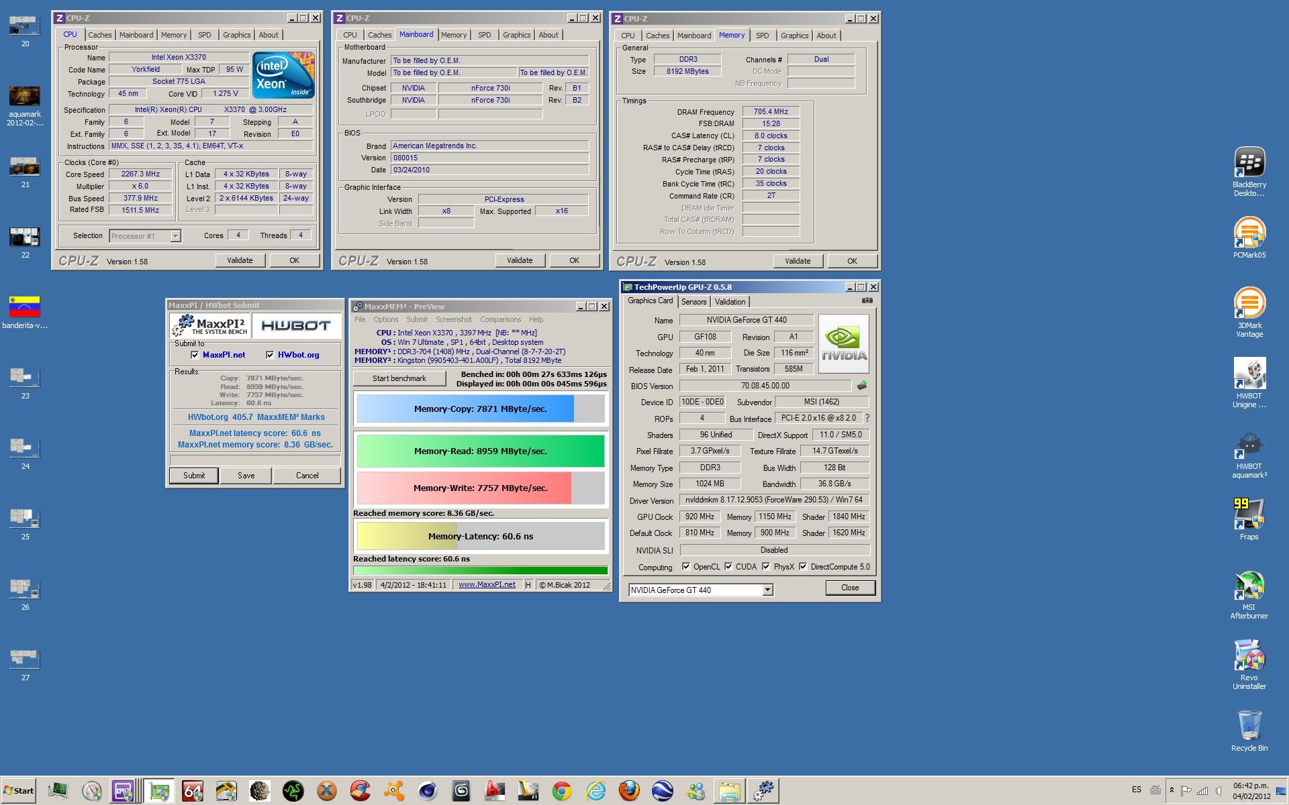This screenshot has width=1289, height=805.
Task: Open the SPD tab in Mainboard window
Action: pos(485,35)
